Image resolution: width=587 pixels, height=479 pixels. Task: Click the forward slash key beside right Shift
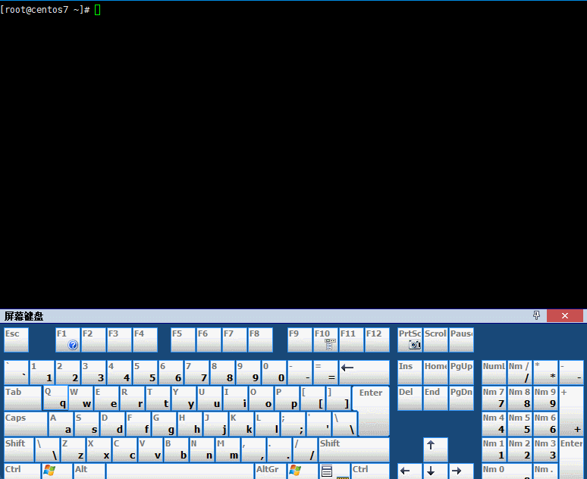[305, 449]
